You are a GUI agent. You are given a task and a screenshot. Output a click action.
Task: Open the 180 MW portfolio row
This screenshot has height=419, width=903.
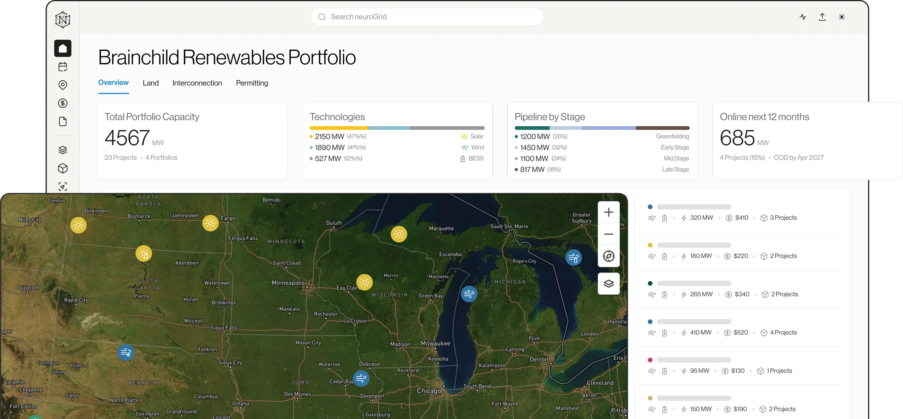pyautogui.click(x=737, y=251)
